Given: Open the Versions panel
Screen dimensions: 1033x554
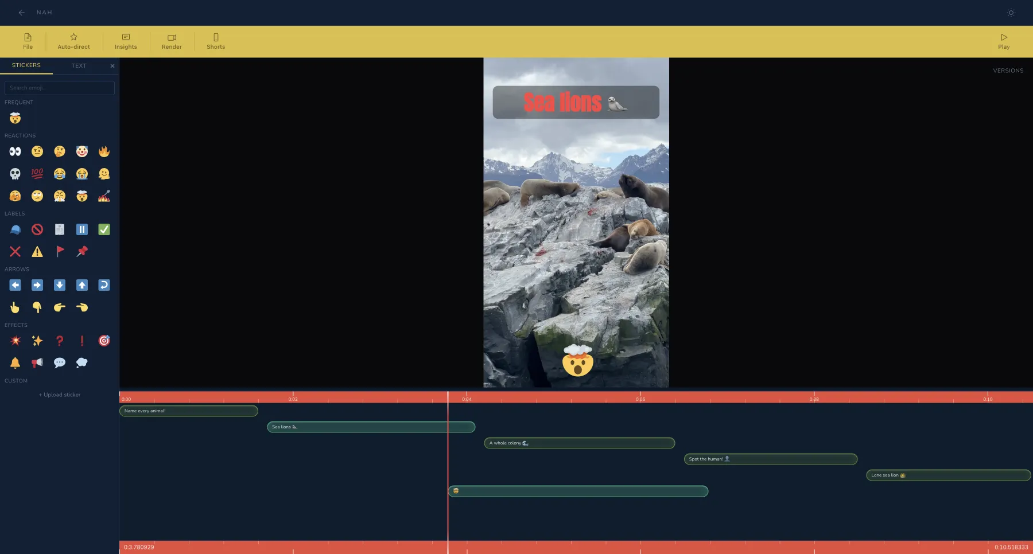Looking at the screenshot, I should (x=1008, y=71).
